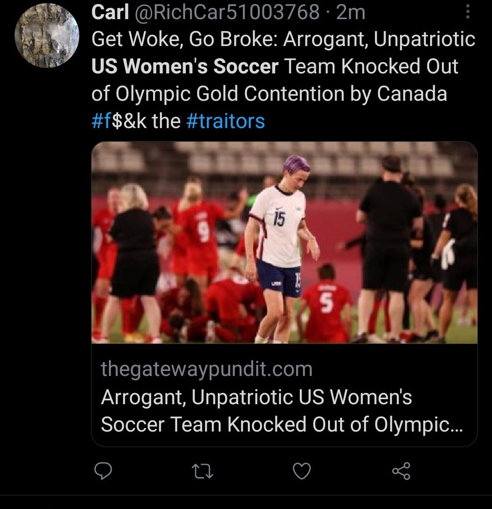Tap "Soccer Team Knocked Out of Olympic..." line
This screenshot has height=509, width=492.
(x=282, y=425)
